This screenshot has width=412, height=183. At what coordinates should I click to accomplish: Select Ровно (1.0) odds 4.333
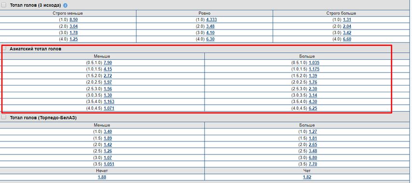pyautogui.click(x=211, y=20)
